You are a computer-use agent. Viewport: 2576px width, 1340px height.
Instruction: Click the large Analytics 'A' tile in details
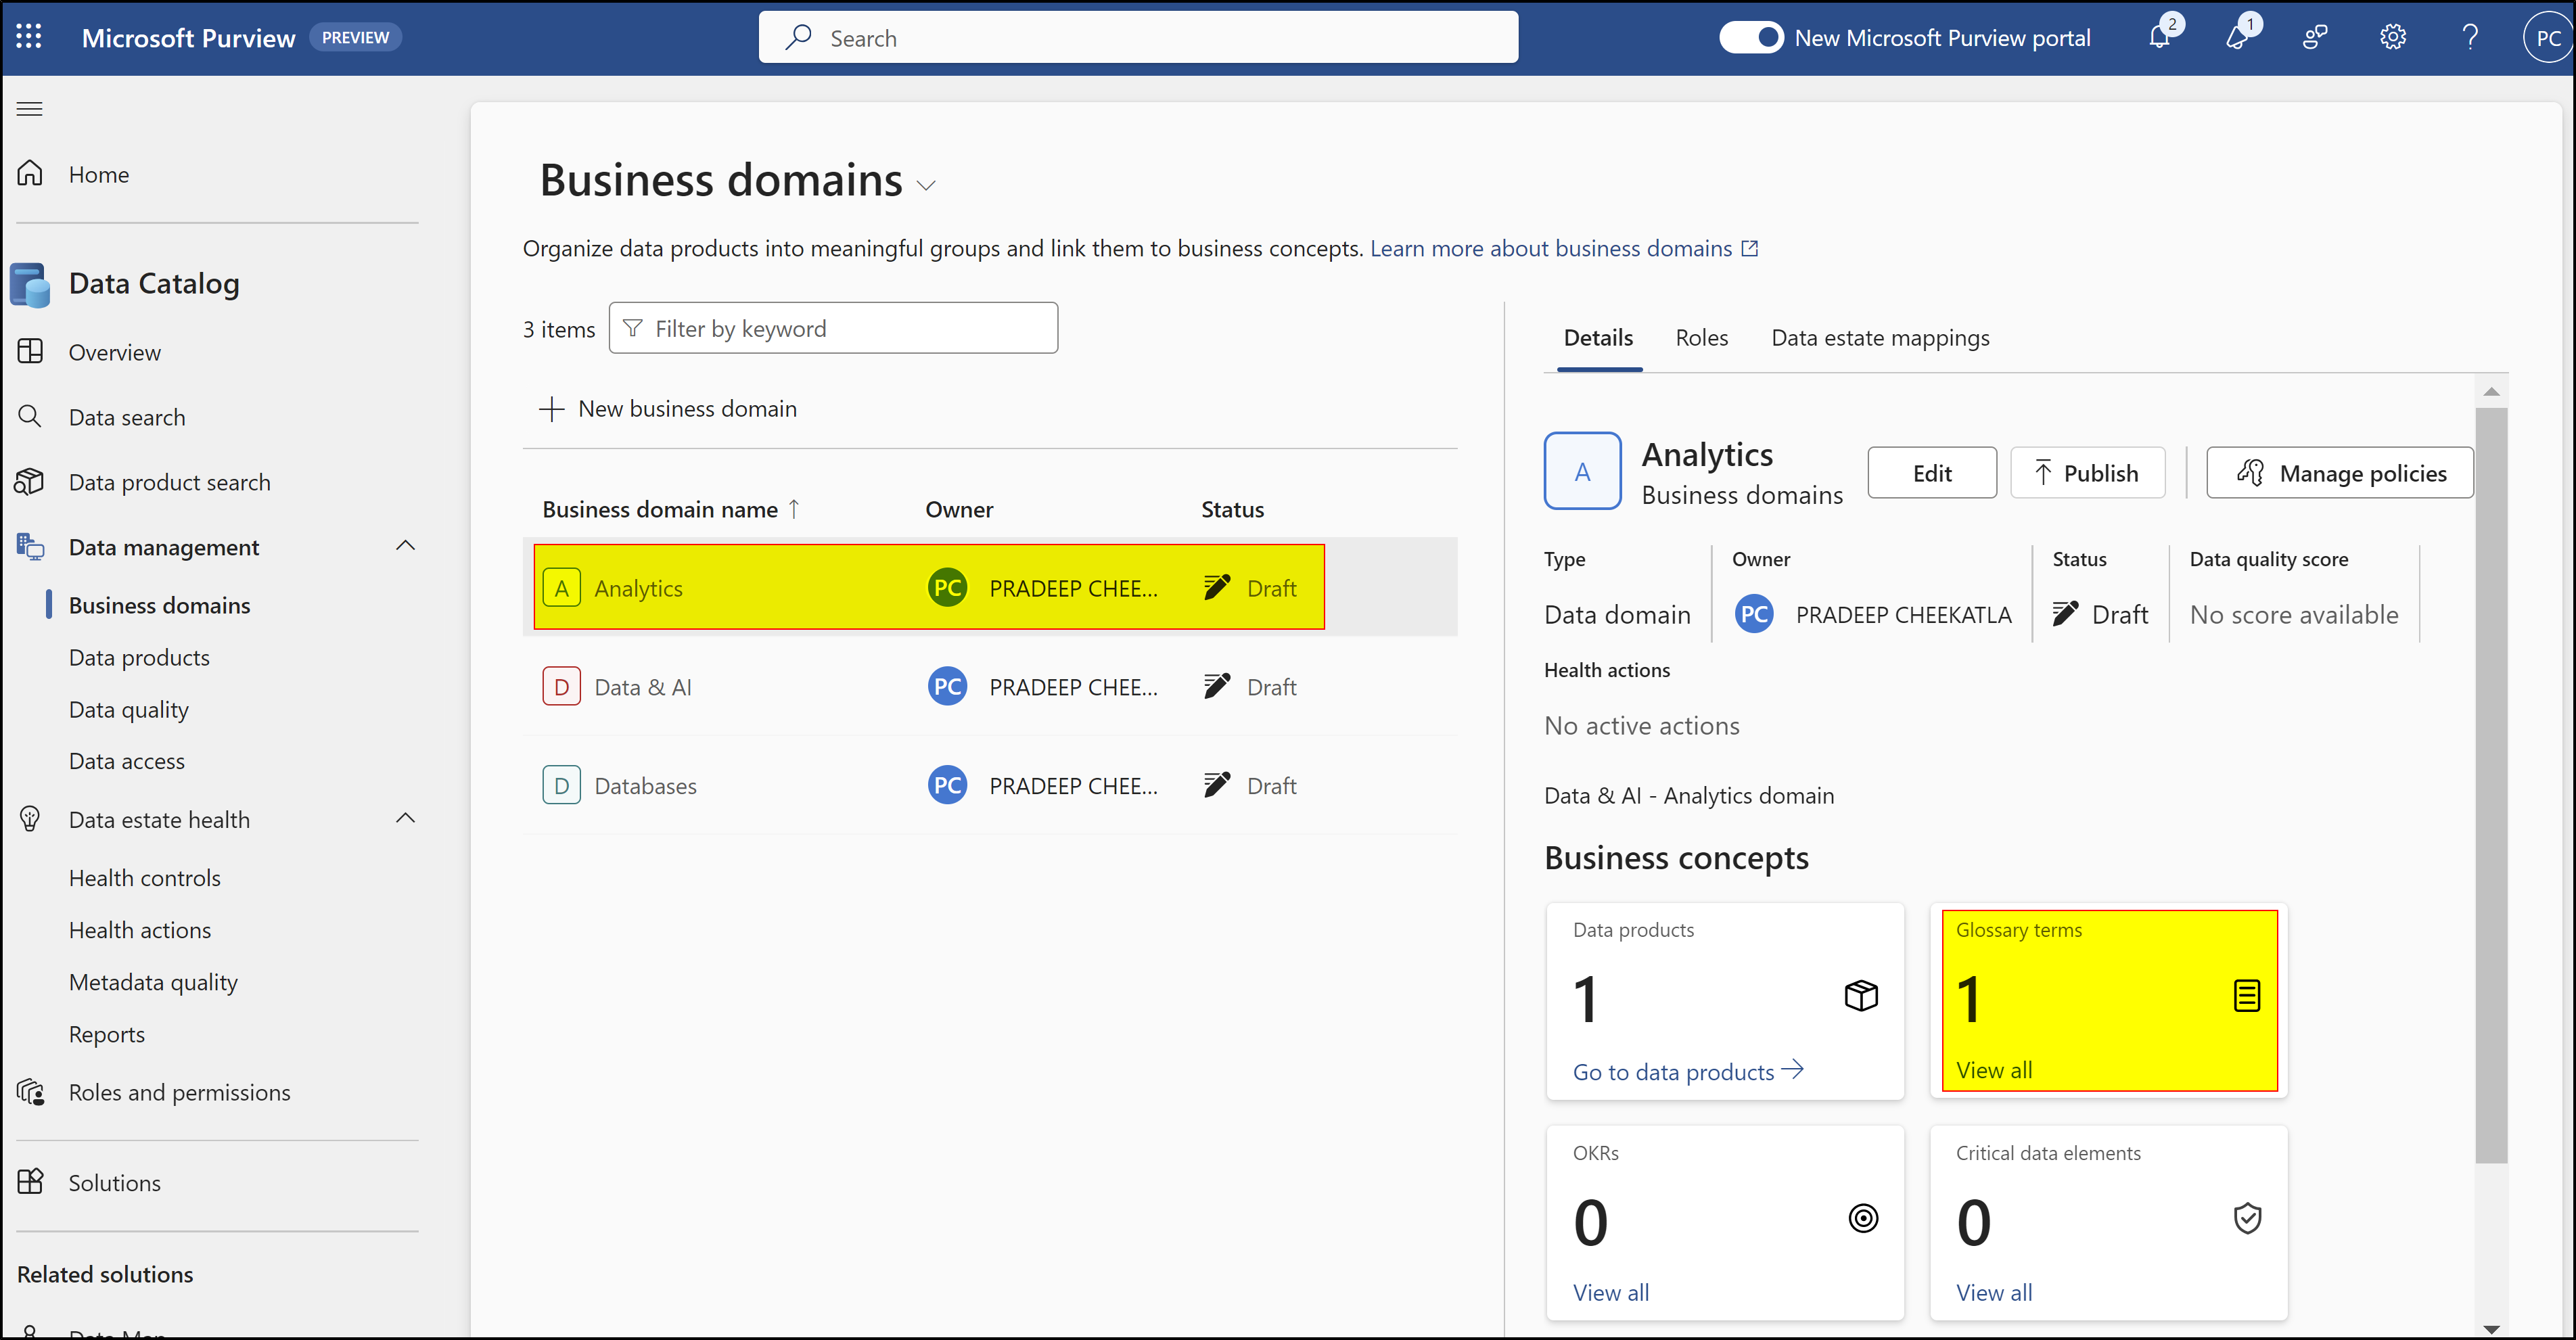1581,471
